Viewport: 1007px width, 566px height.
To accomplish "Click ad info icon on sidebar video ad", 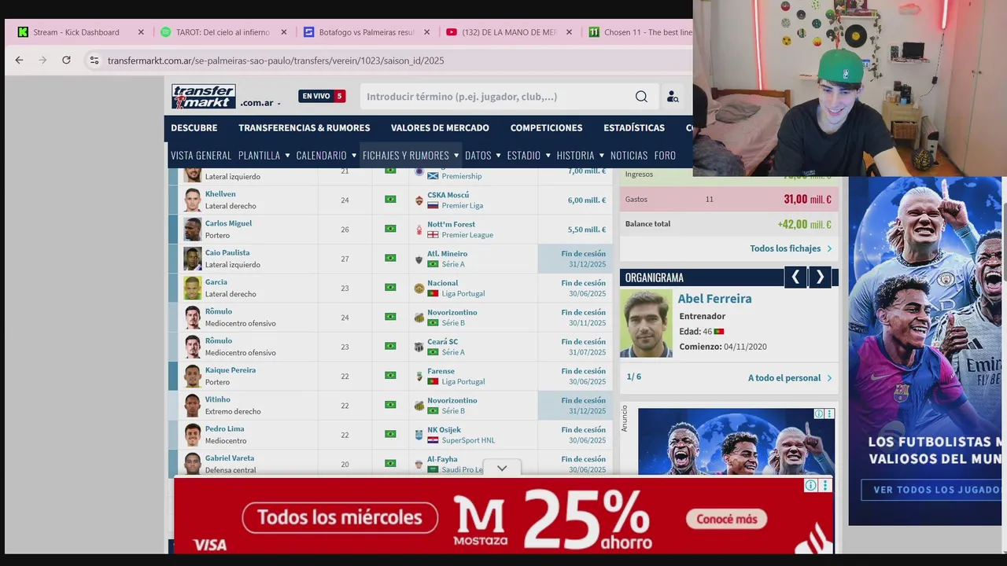I will coord(819,413).
